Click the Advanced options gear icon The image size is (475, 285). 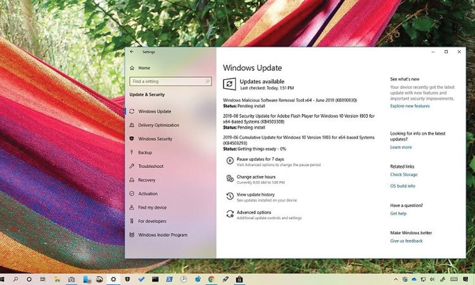tap(229, 214)
